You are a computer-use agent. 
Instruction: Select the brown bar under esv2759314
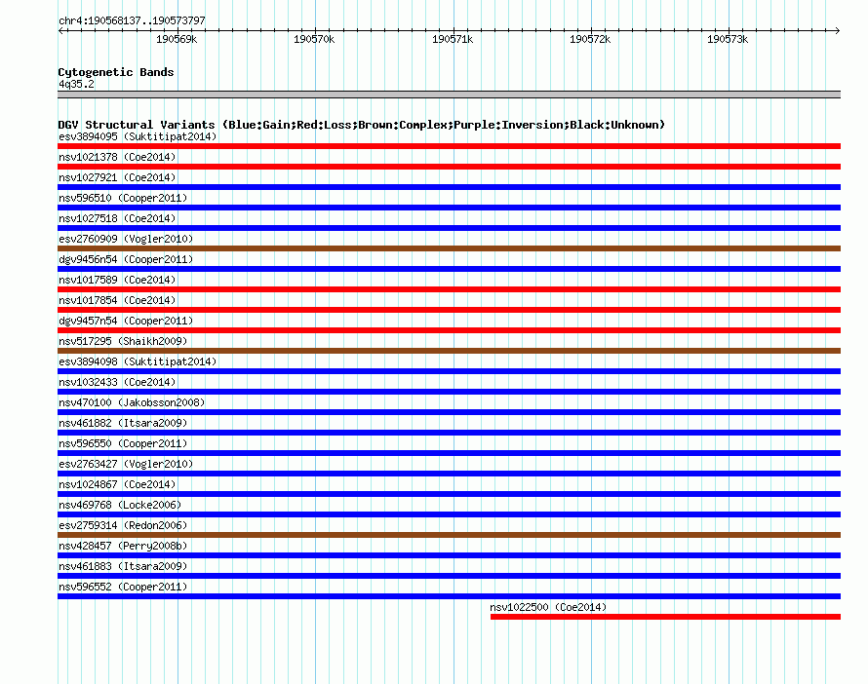449,535
